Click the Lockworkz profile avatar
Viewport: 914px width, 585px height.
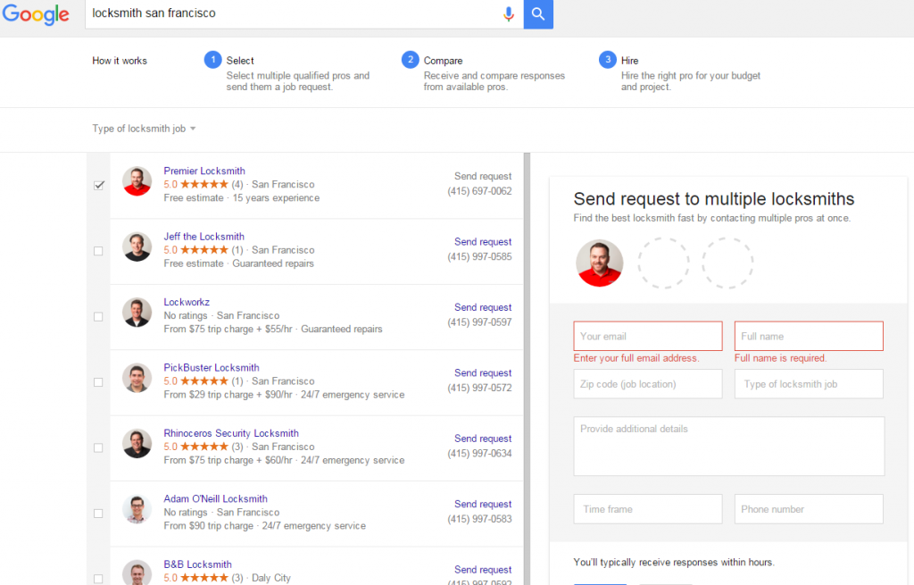pos(137,313)
